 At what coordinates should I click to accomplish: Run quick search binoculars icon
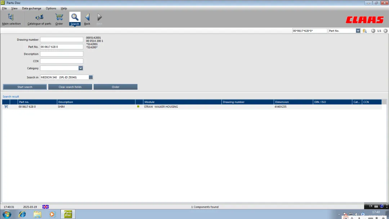365,31
